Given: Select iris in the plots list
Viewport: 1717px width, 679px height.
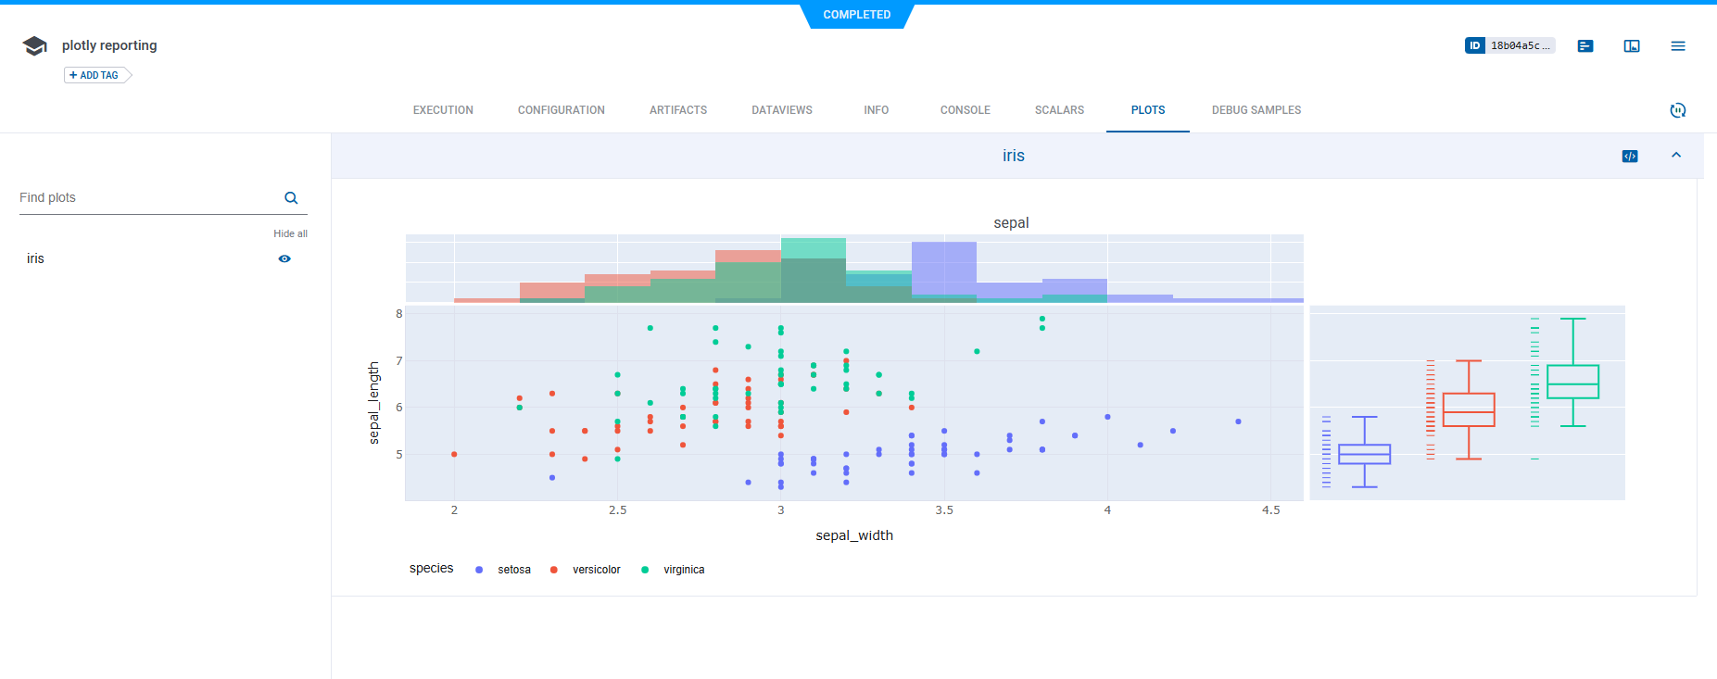Looking at the screenshot, I should pyautogui.click(x=35, y=259).
